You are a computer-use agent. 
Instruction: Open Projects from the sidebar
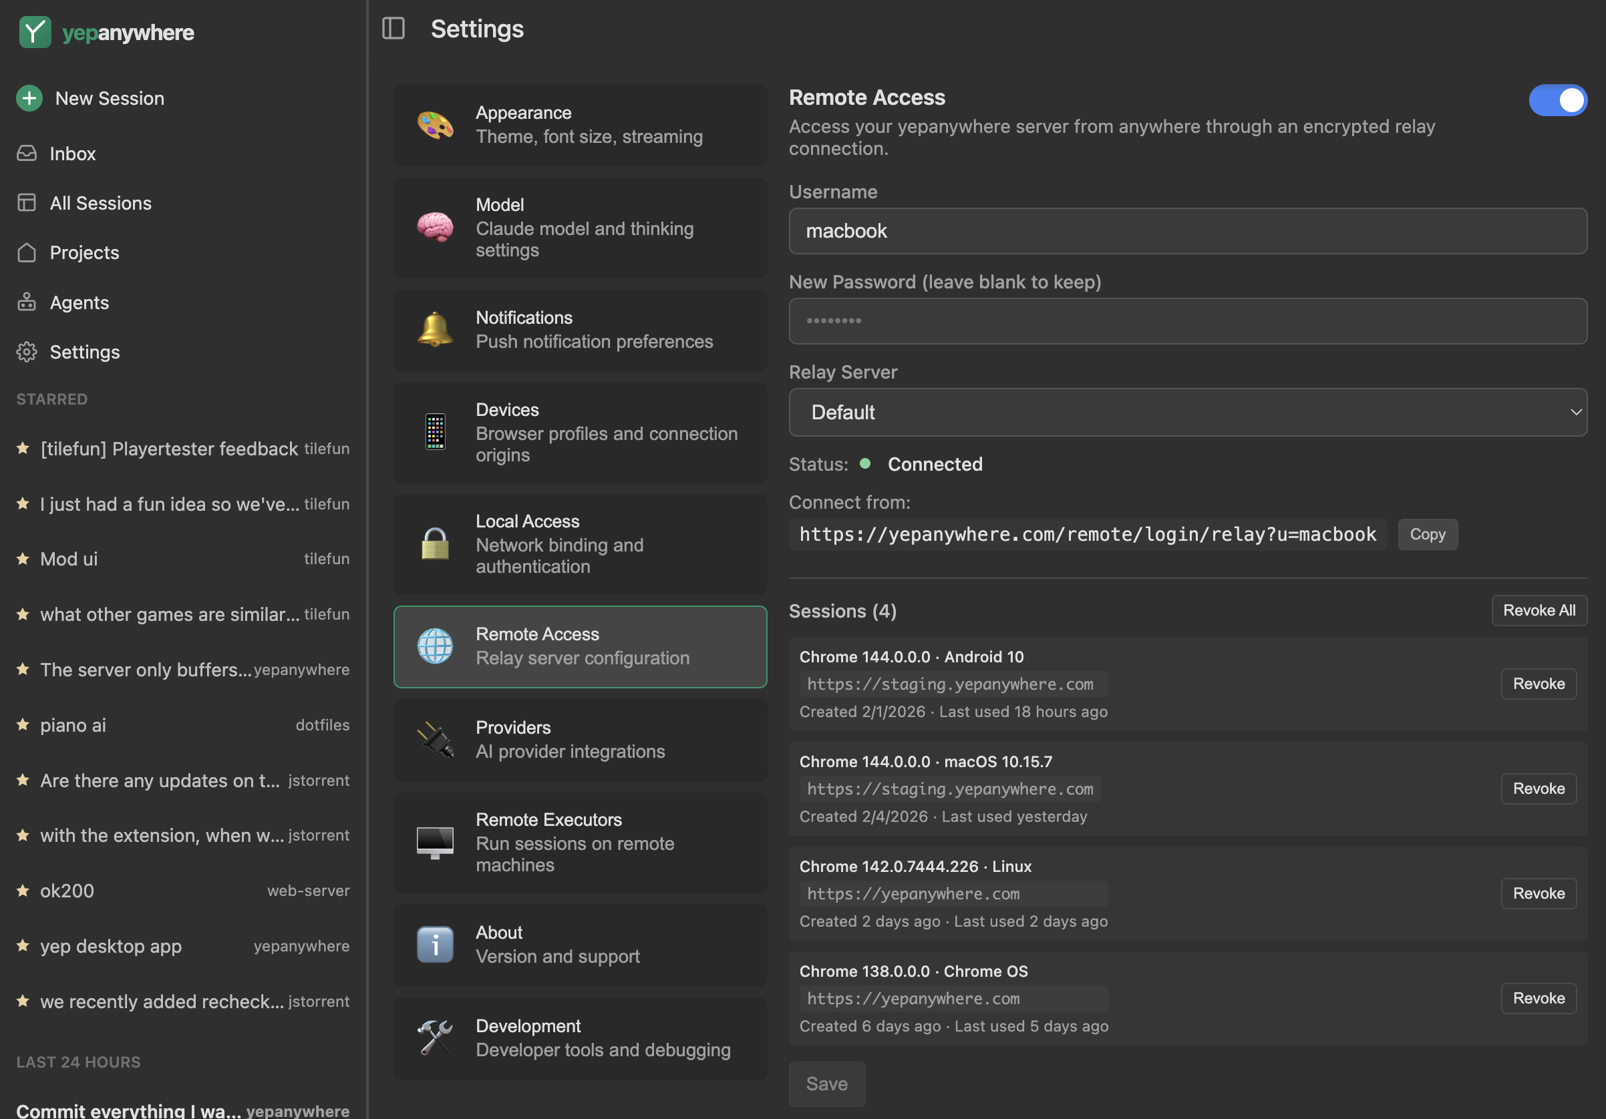pos(84,252)
